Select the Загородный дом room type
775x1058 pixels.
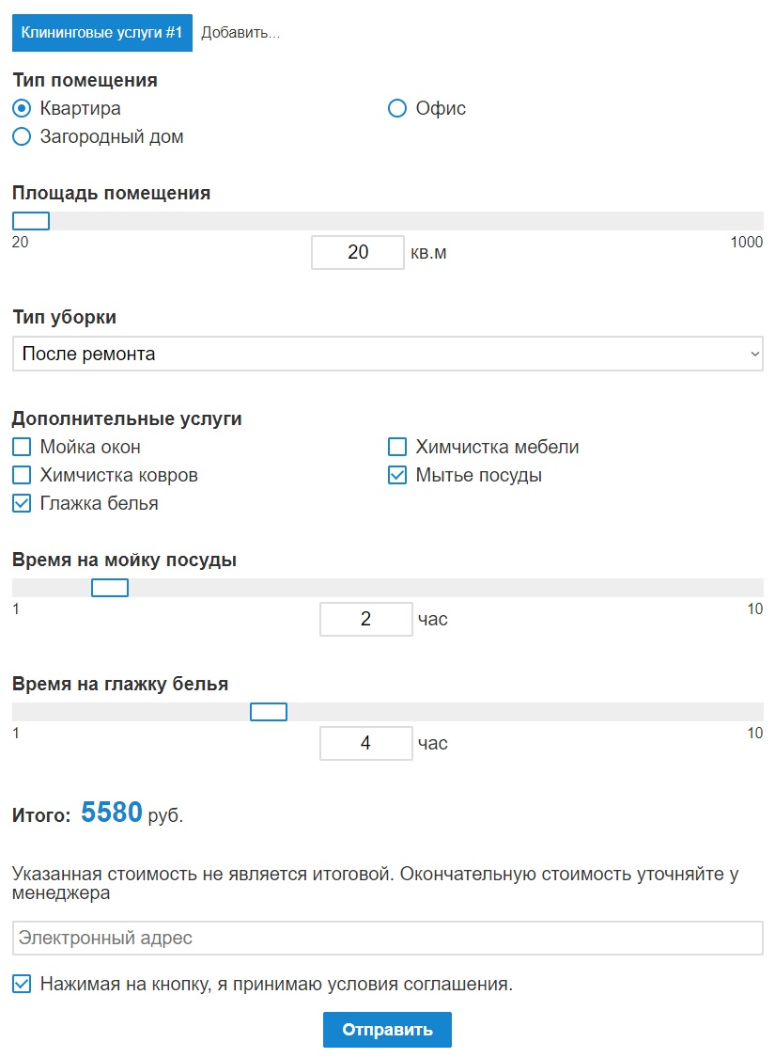pos(21,136)
